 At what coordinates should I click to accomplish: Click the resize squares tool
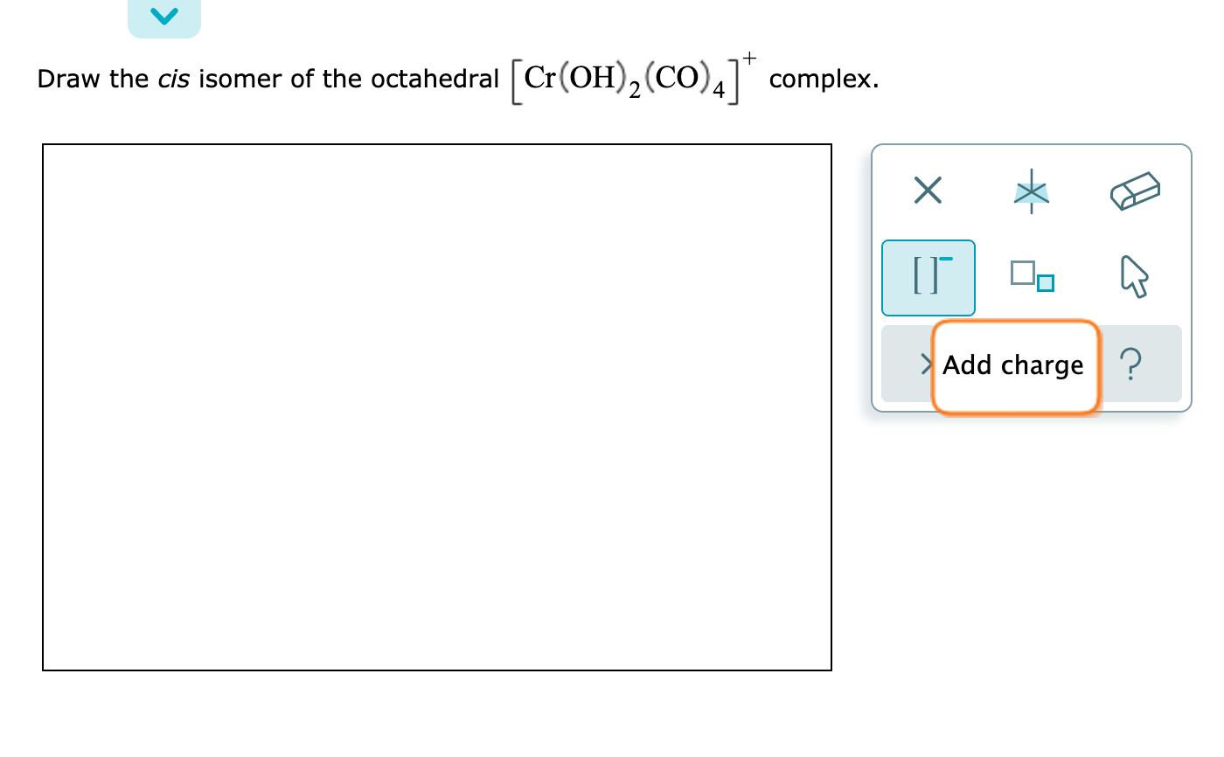[1032, 277]
